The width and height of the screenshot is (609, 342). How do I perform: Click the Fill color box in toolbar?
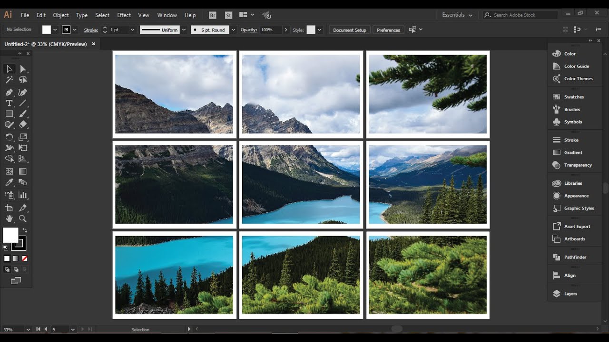10,235
